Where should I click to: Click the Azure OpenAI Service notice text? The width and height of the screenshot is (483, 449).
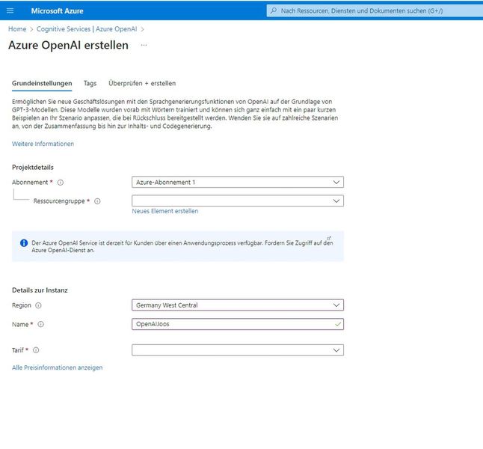tap(182, 246)
